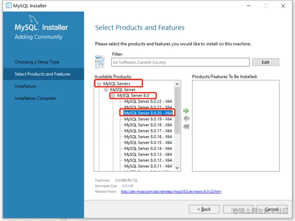
Task: Select MySQL Server 8.0.20 - X64
Action: (148, 113)
